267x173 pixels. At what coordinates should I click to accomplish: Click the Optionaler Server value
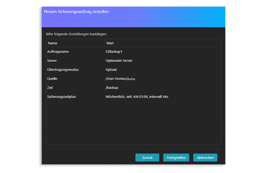(x=119, y=61)
